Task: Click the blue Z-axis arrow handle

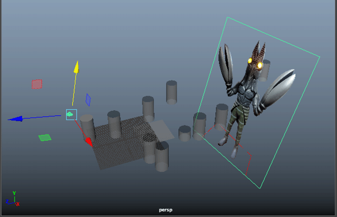Action: click(x=15, y=119)
